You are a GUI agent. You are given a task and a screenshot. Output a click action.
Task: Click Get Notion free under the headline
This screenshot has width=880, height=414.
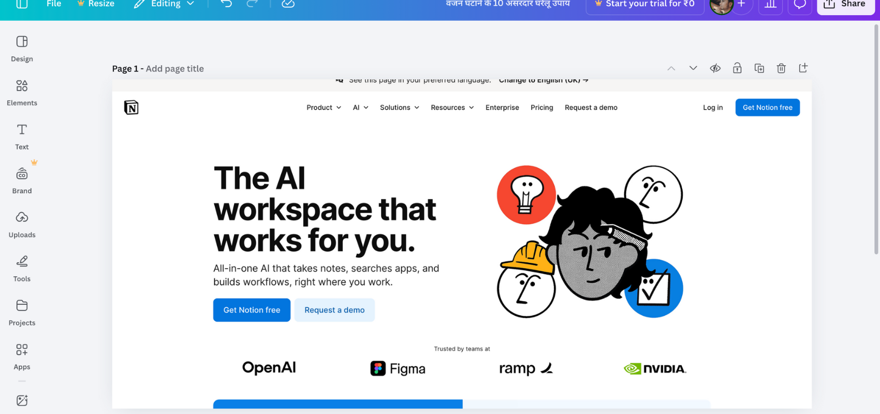(x=252, y=310)
